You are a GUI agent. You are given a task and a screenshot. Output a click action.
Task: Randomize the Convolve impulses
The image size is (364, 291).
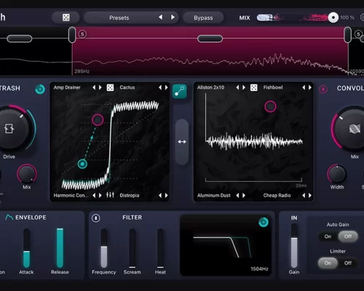[x=254, y=87]
